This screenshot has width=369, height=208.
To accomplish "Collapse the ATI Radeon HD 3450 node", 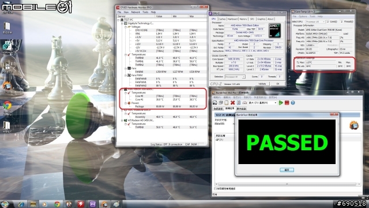I will (x=122, y=120).
